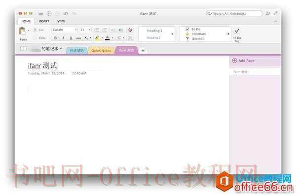Apply the Heading 2 style

(153, 38)
